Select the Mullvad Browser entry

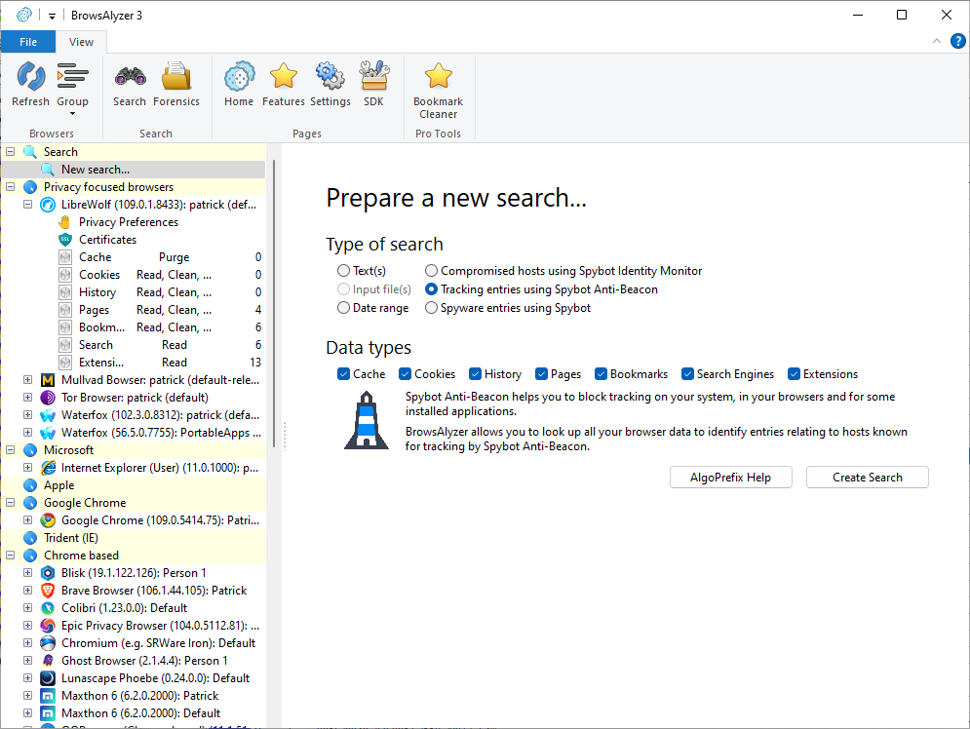coord(160,380)
